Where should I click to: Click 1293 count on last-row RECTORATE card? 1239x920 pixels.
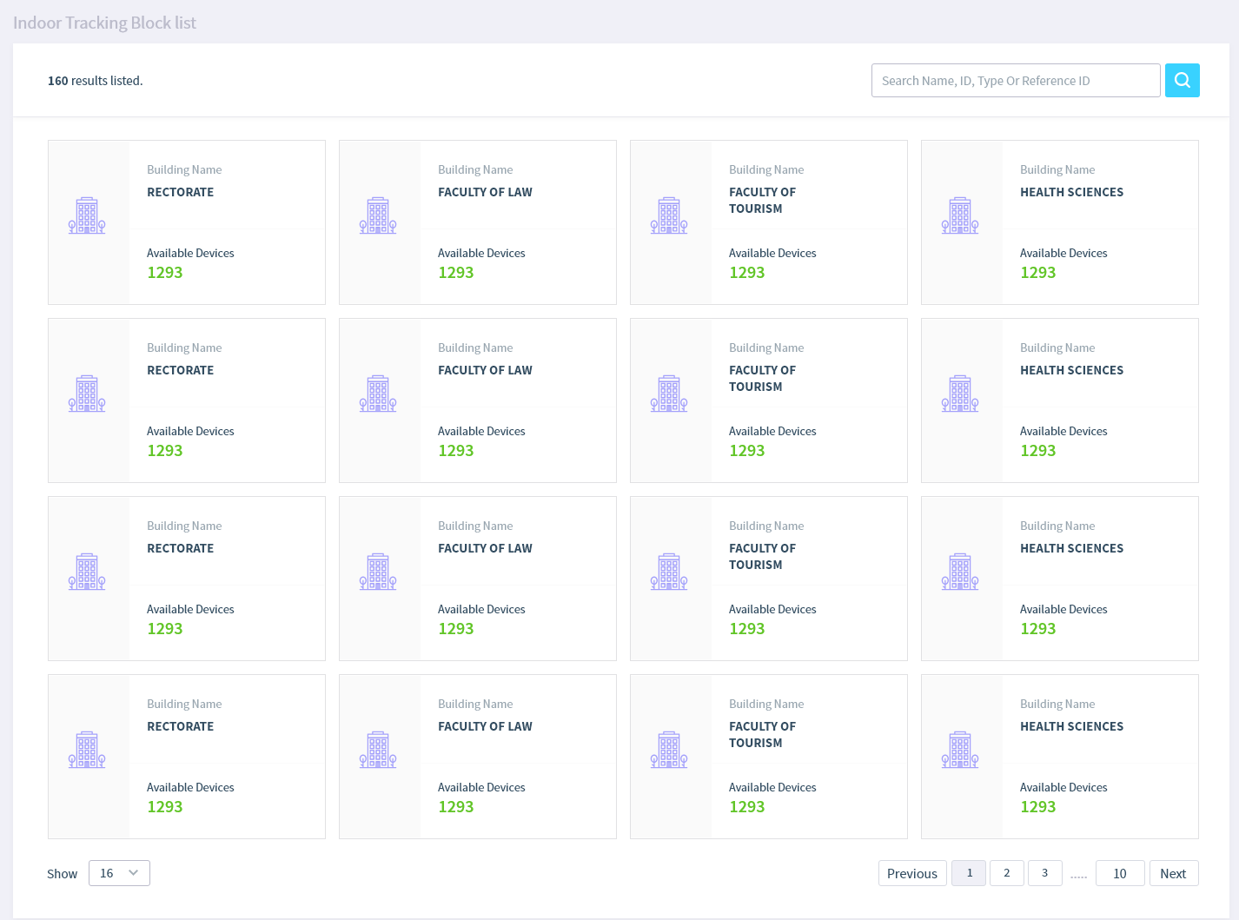(165, 807)
